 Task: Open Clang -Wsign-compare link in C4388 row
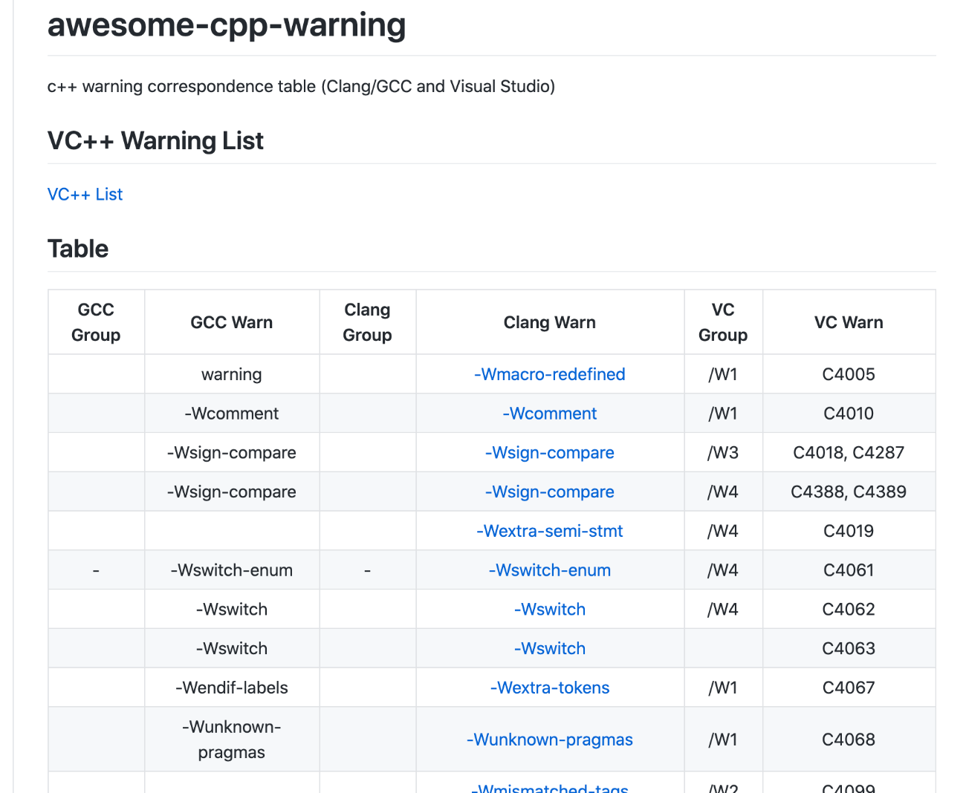click(550, 492)
